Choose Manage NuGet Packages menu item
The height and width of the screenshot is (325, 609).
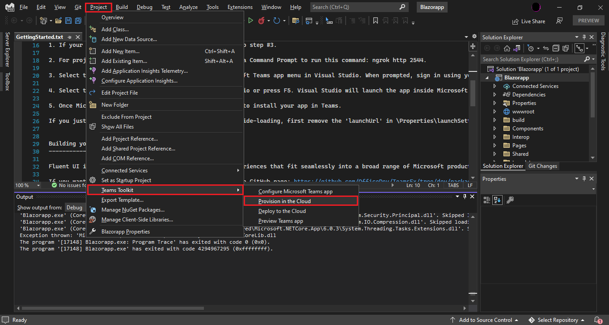pos(165,210)
